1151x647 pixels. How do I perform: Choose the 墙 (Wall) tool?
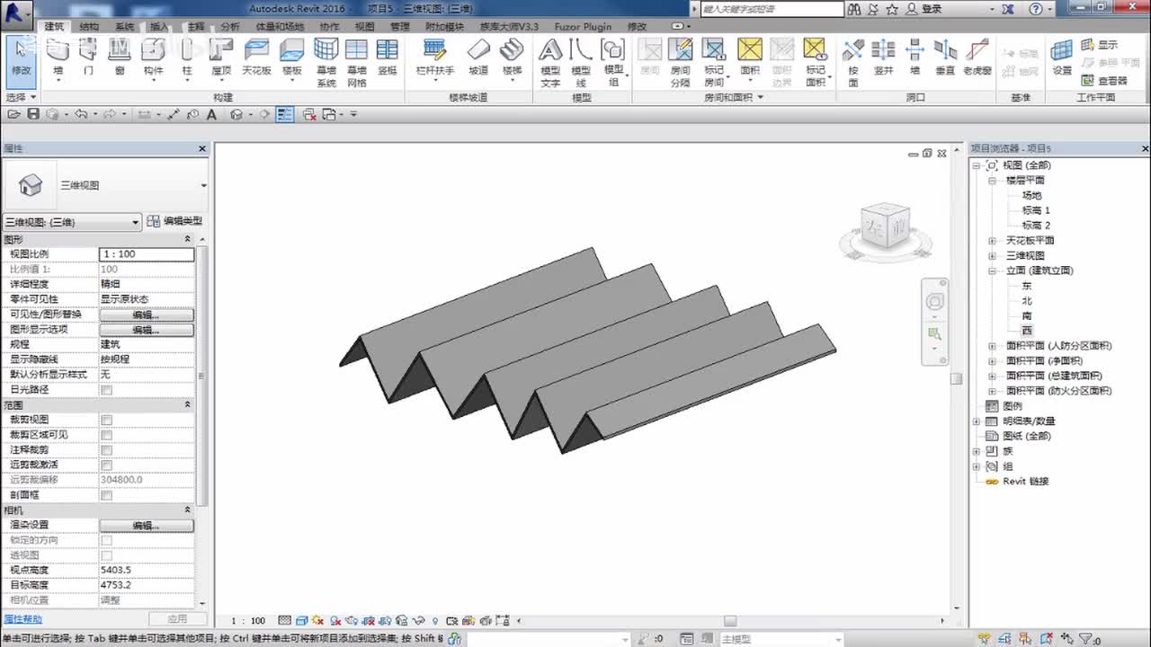click(x=58, y=58)
